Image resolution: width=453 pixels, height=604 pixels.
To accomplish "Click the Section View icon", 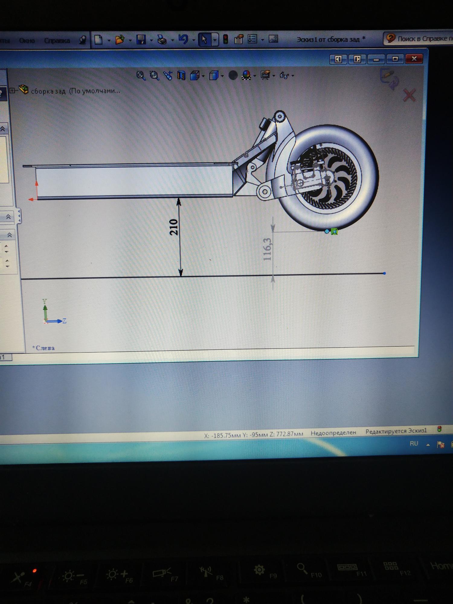I will coord(181,75).
